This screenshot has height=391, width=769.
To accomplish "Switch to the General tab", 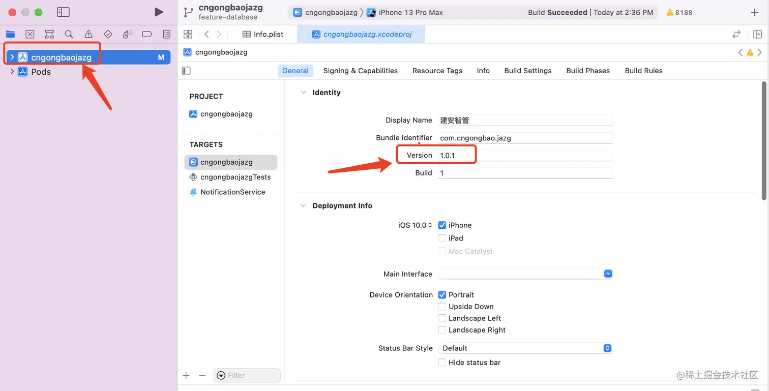I will [x=295, y=71].
